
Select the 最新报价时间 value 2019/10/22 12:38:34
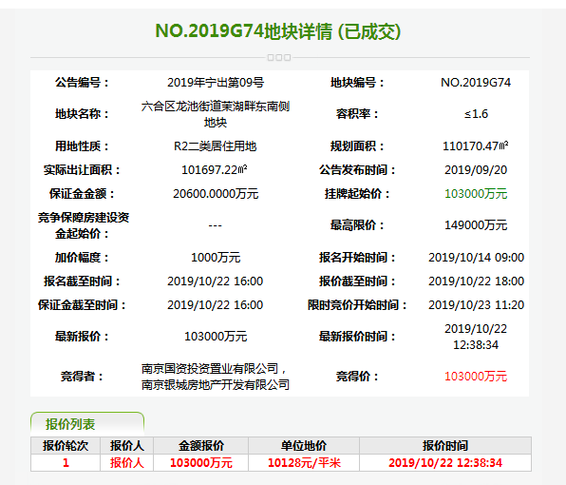coord(476,337)
